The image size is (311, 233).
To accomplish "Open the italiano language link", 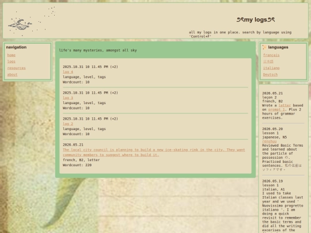I will pos(271,68).
